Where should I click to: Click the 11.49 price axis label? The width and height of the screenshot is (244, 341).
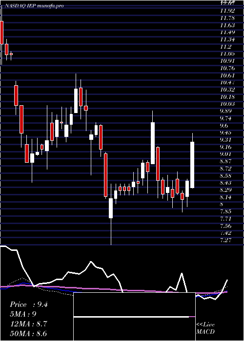click(227, 33)
